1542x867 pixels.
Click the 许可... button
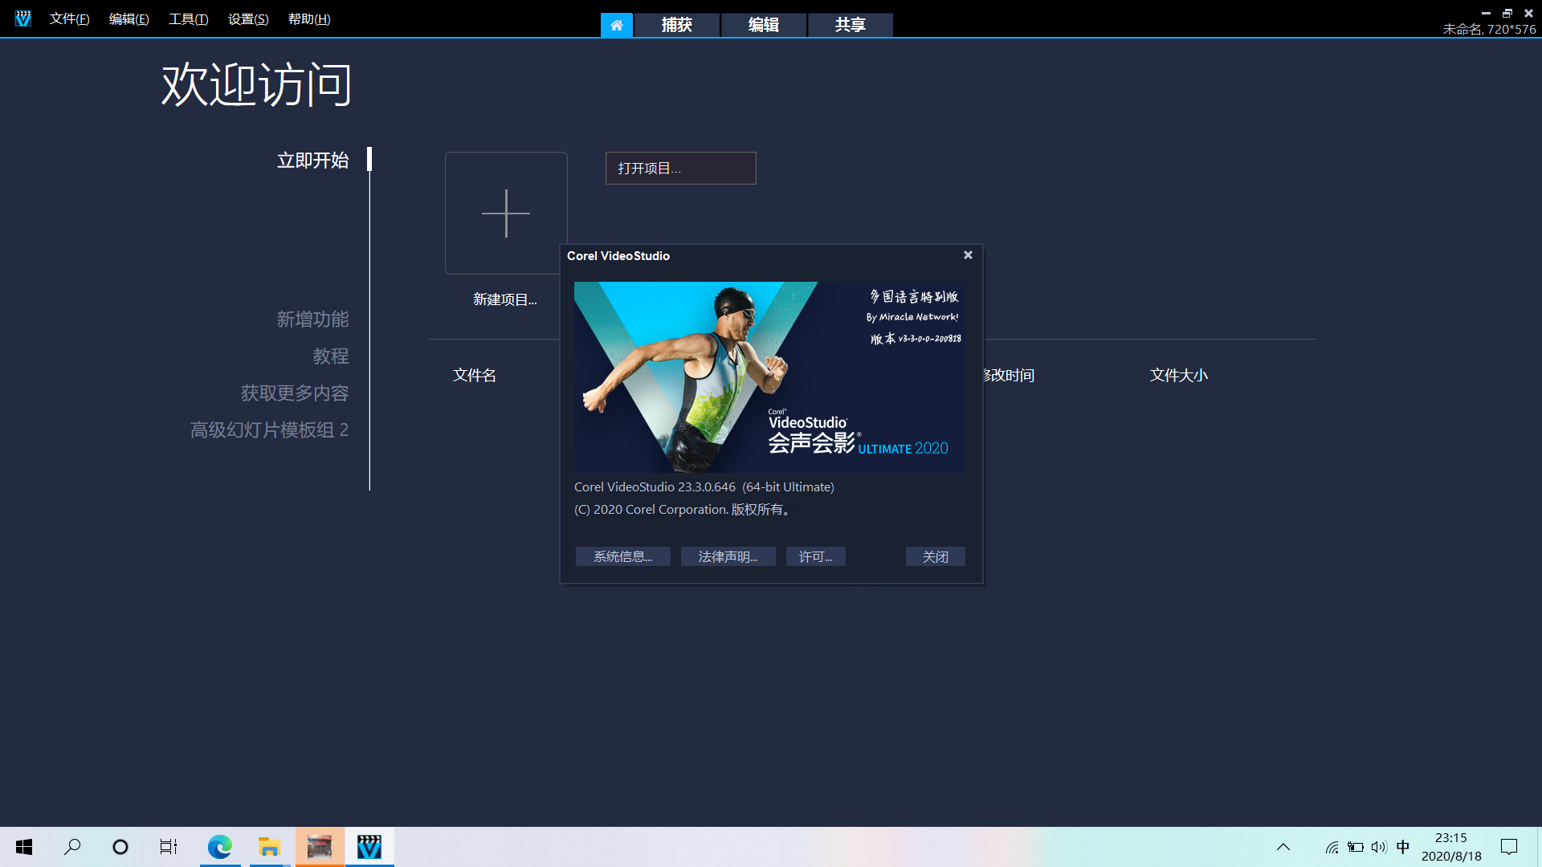click(x=815, y=556)
